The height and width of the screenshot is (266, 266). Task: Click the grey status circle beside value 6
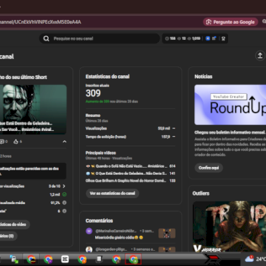pyautogui.click(x=65, y=211)
